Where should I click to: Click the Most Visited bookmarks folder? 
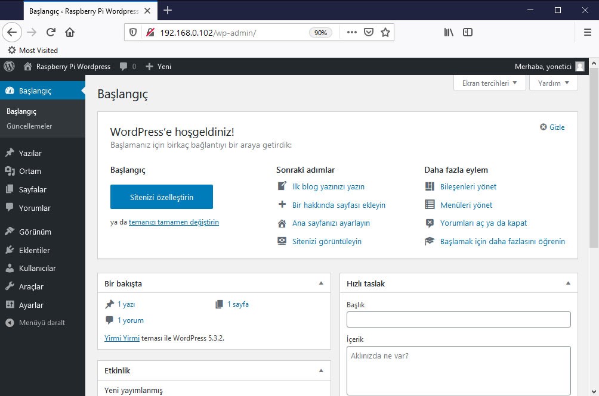(33, 50)
